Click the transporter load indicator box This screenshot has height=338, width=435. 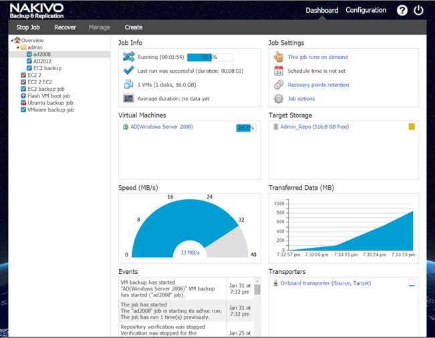pyautogui.click(x=412, y=283)
